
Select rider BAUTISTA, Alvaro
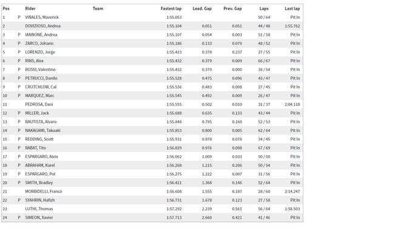coord(41,122)
